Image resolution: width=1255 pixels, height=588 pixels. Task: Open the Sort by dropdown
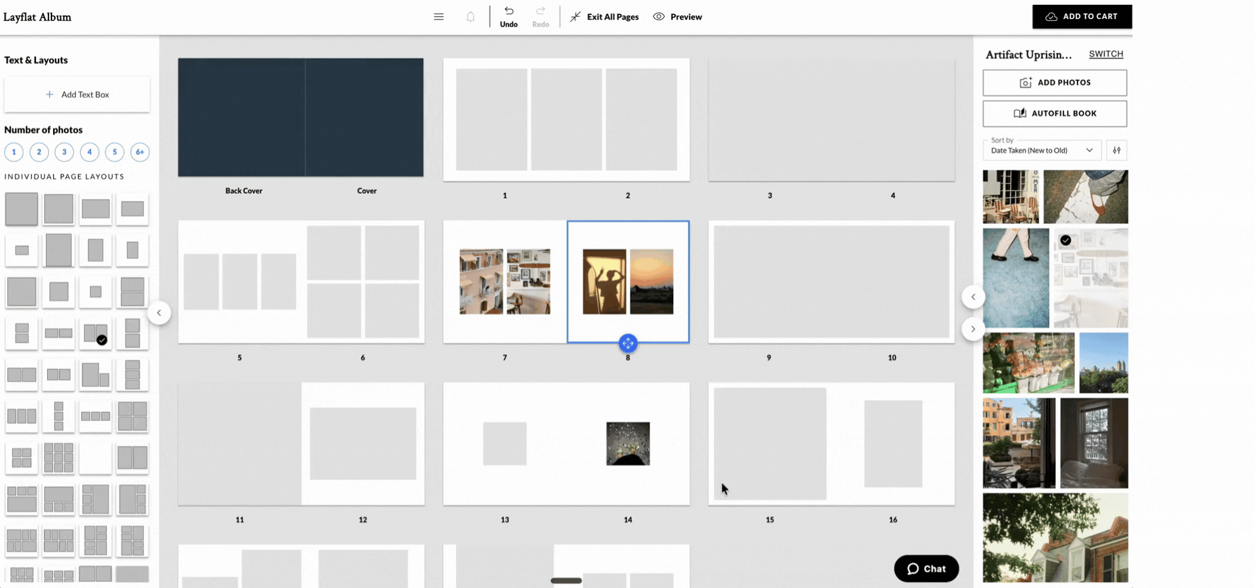pos(1042,150)
